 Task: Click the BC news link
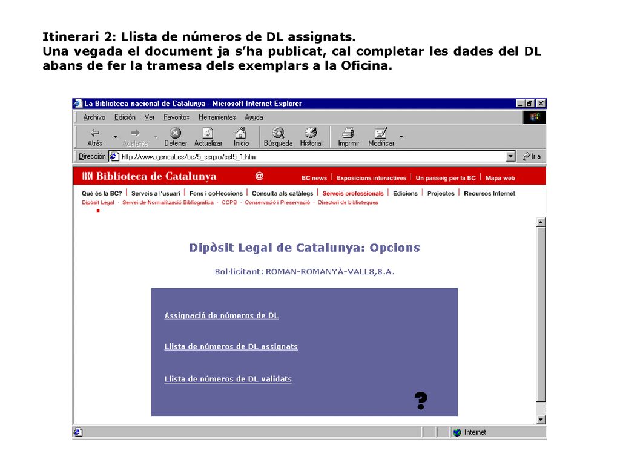click(x=314, y=178)
